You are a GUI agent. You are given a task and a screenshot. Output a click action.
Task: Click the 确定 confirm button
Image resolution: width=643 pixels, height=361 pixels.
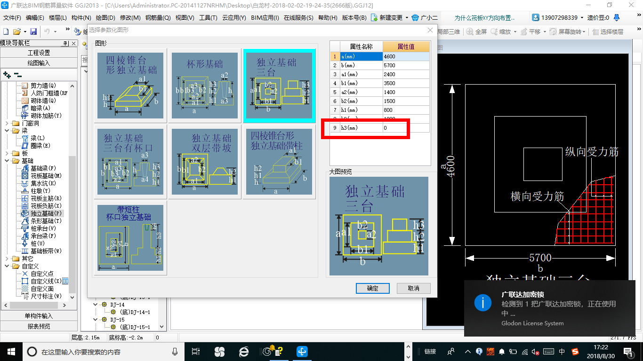click(x=372, y=288)
